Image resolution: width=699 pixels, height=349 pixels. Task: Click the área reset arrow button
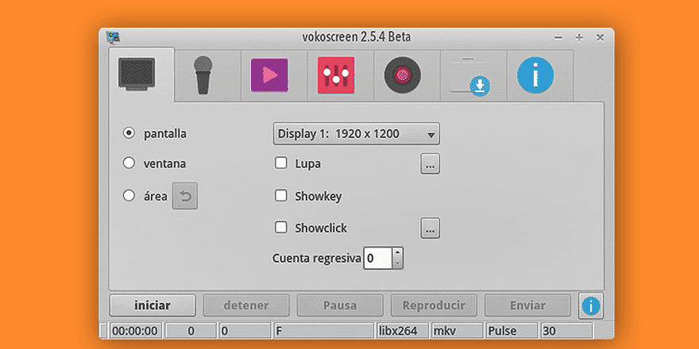185,197
